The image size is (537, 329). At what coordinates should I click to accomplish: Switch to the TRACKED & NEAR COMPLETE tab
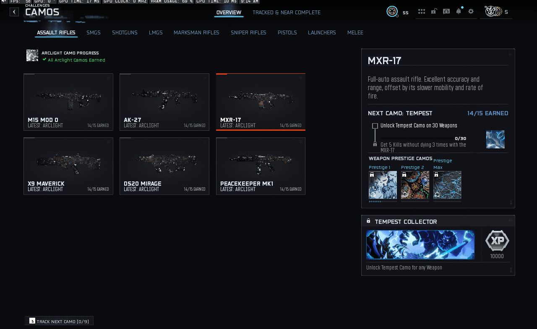coord(287,12)
